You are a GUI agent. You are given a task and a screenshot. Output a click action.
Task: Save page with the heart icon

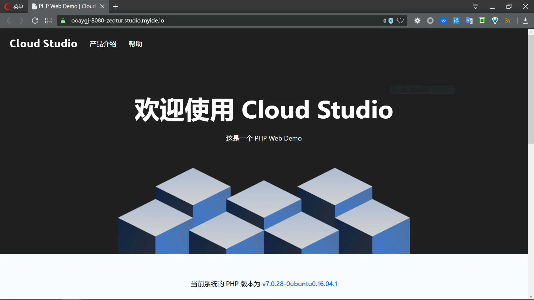tap(400, 21)
